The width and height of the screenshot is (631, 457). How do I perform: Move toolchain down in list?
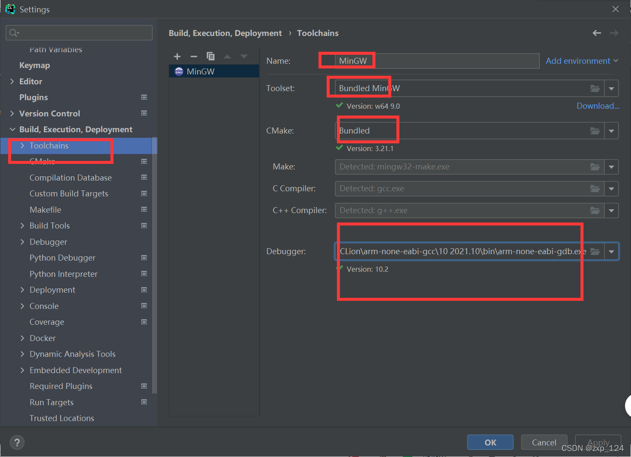(244, 56)
